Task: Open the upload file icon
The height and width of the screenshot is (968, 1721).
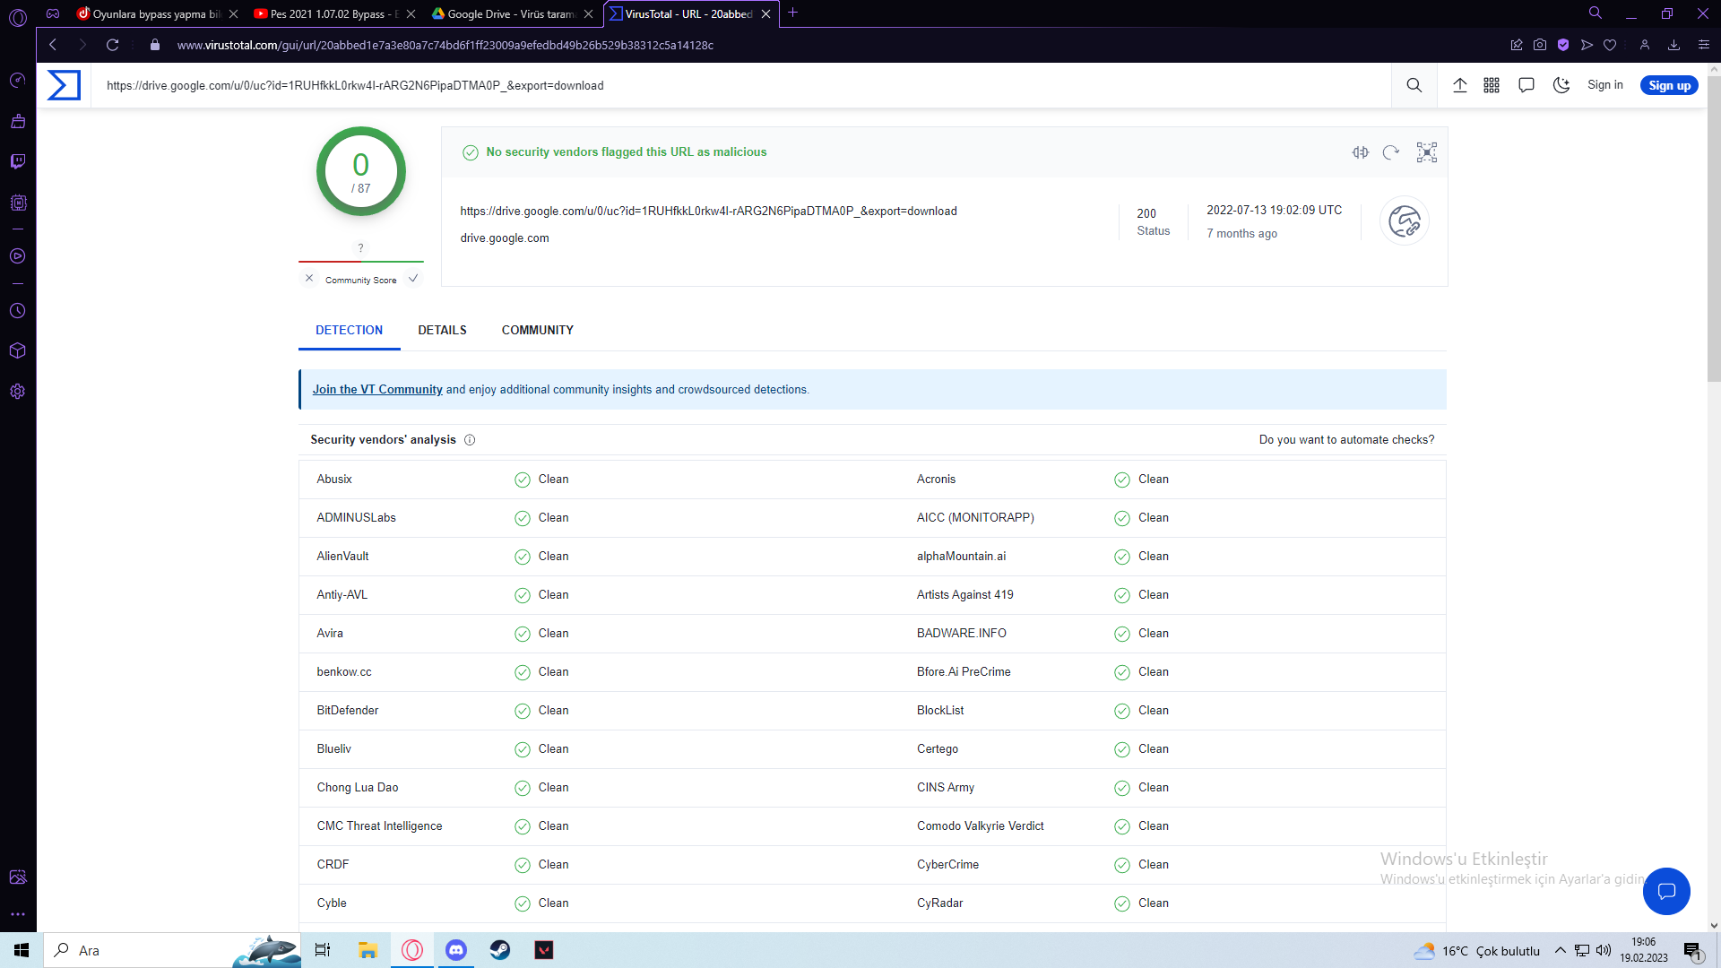Action: (x=1460, y=85)
